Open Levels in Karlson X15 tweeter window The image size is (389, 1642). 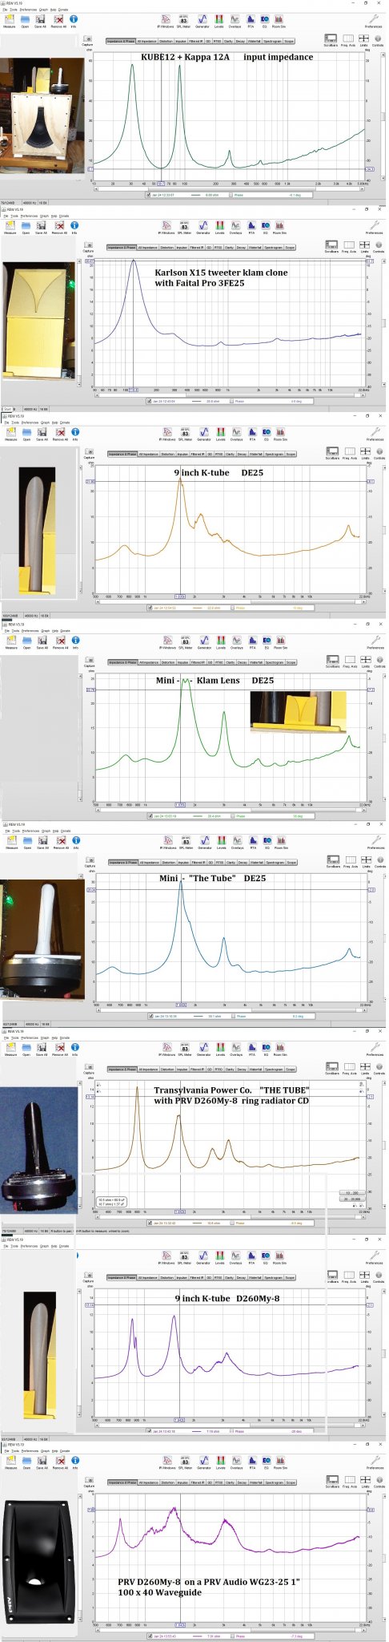coord(219,227)
